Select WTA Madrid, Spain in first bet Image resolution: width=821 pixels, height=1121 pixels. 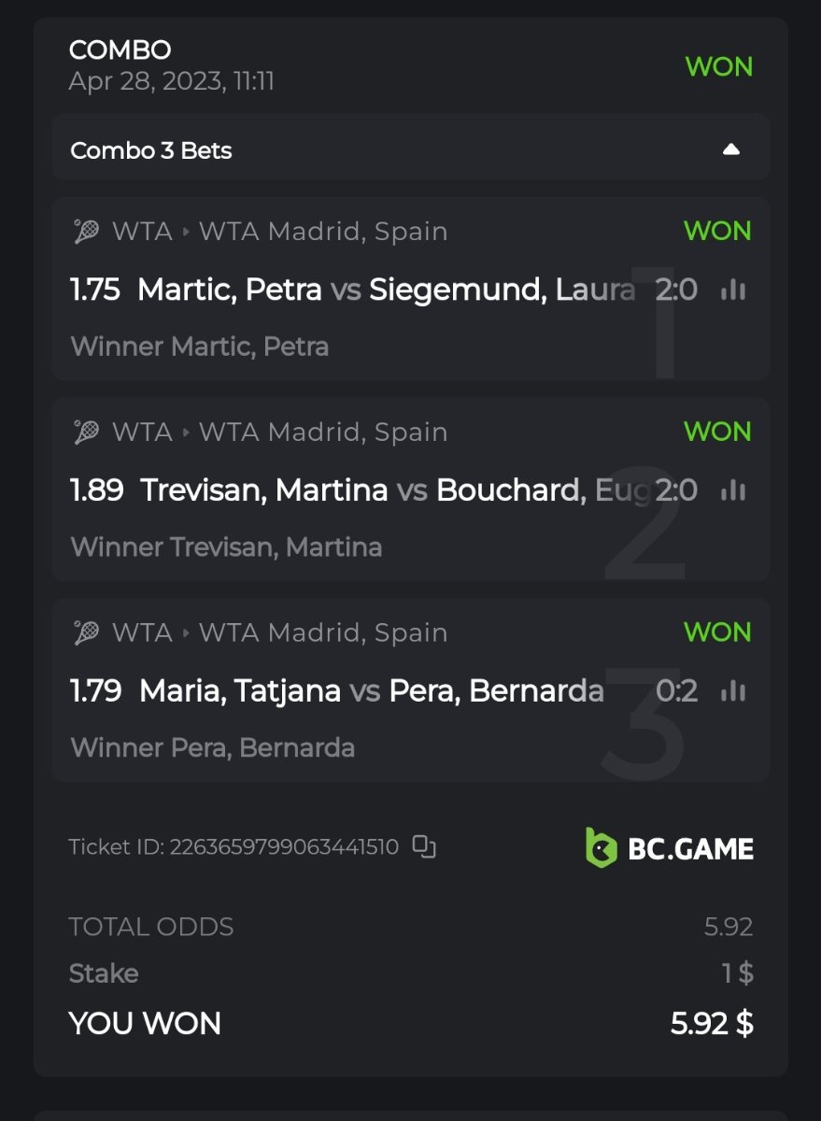point(323,231)
